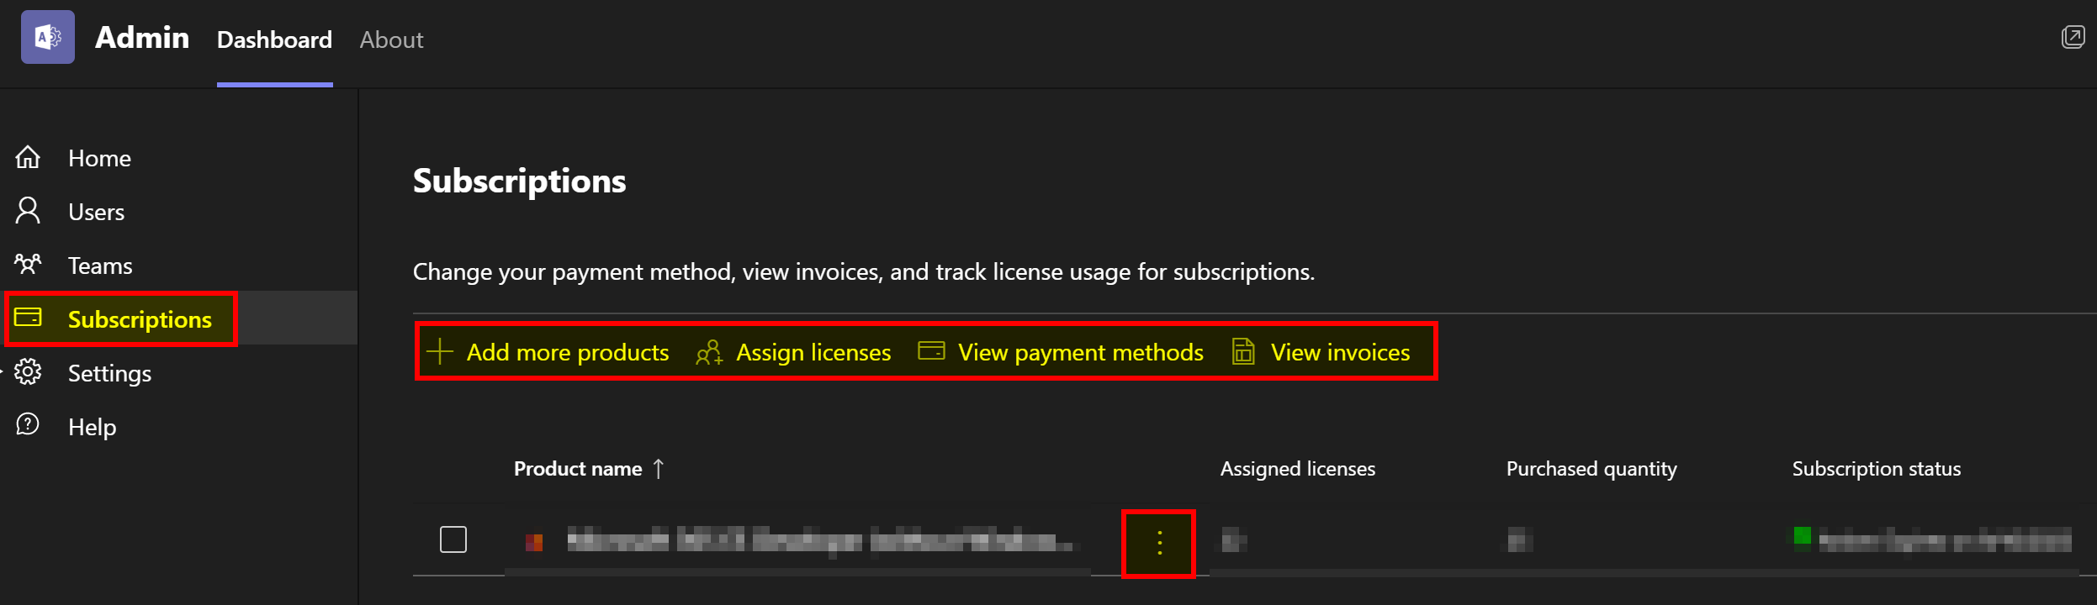Click the green subscription status indicator
This screenshot has height=605, width=2097.
1802,536
